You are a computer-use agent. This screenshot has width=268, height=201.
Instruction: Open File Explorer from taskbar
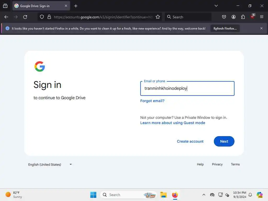point(164,195)
